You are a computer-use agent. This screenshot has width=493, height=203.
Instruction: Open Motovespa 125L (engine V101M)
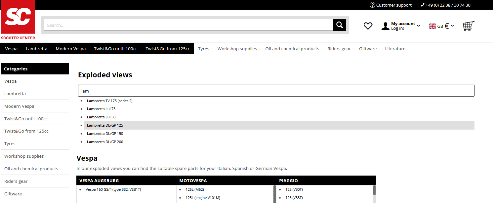pos(203,198)
